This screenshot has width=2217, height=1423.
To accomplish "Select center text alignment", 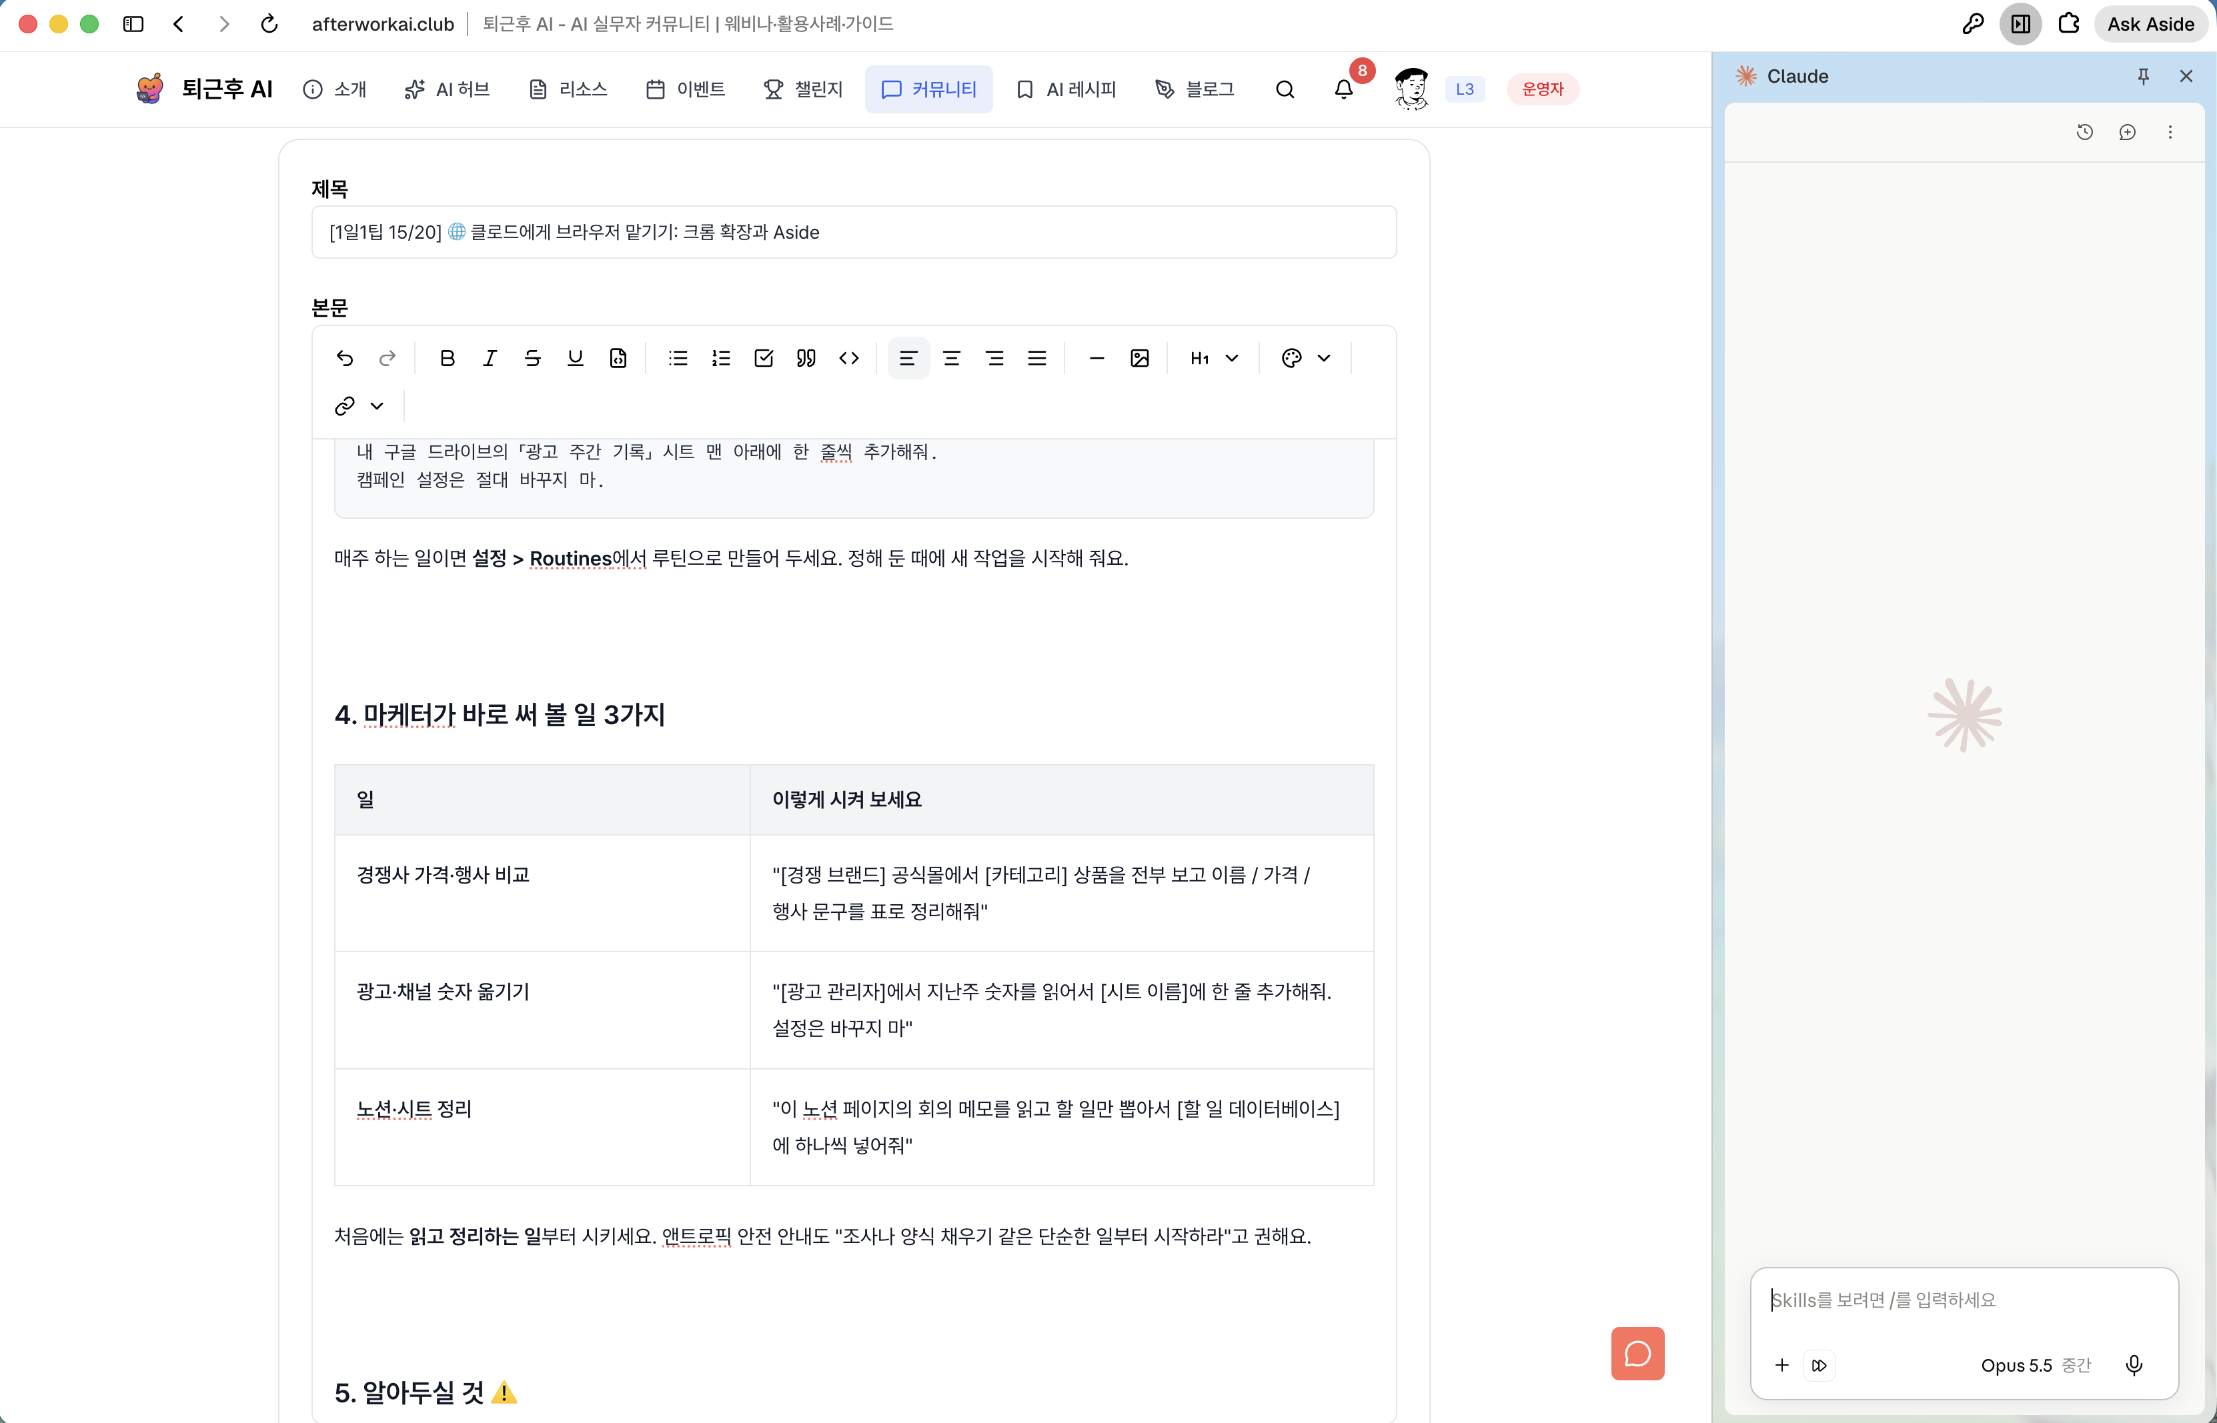I will pyautogui.click(x=952, y=359).
